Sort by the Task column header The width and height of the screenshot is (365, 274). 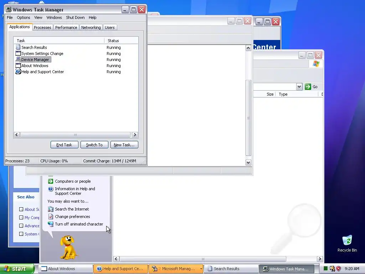59,41
